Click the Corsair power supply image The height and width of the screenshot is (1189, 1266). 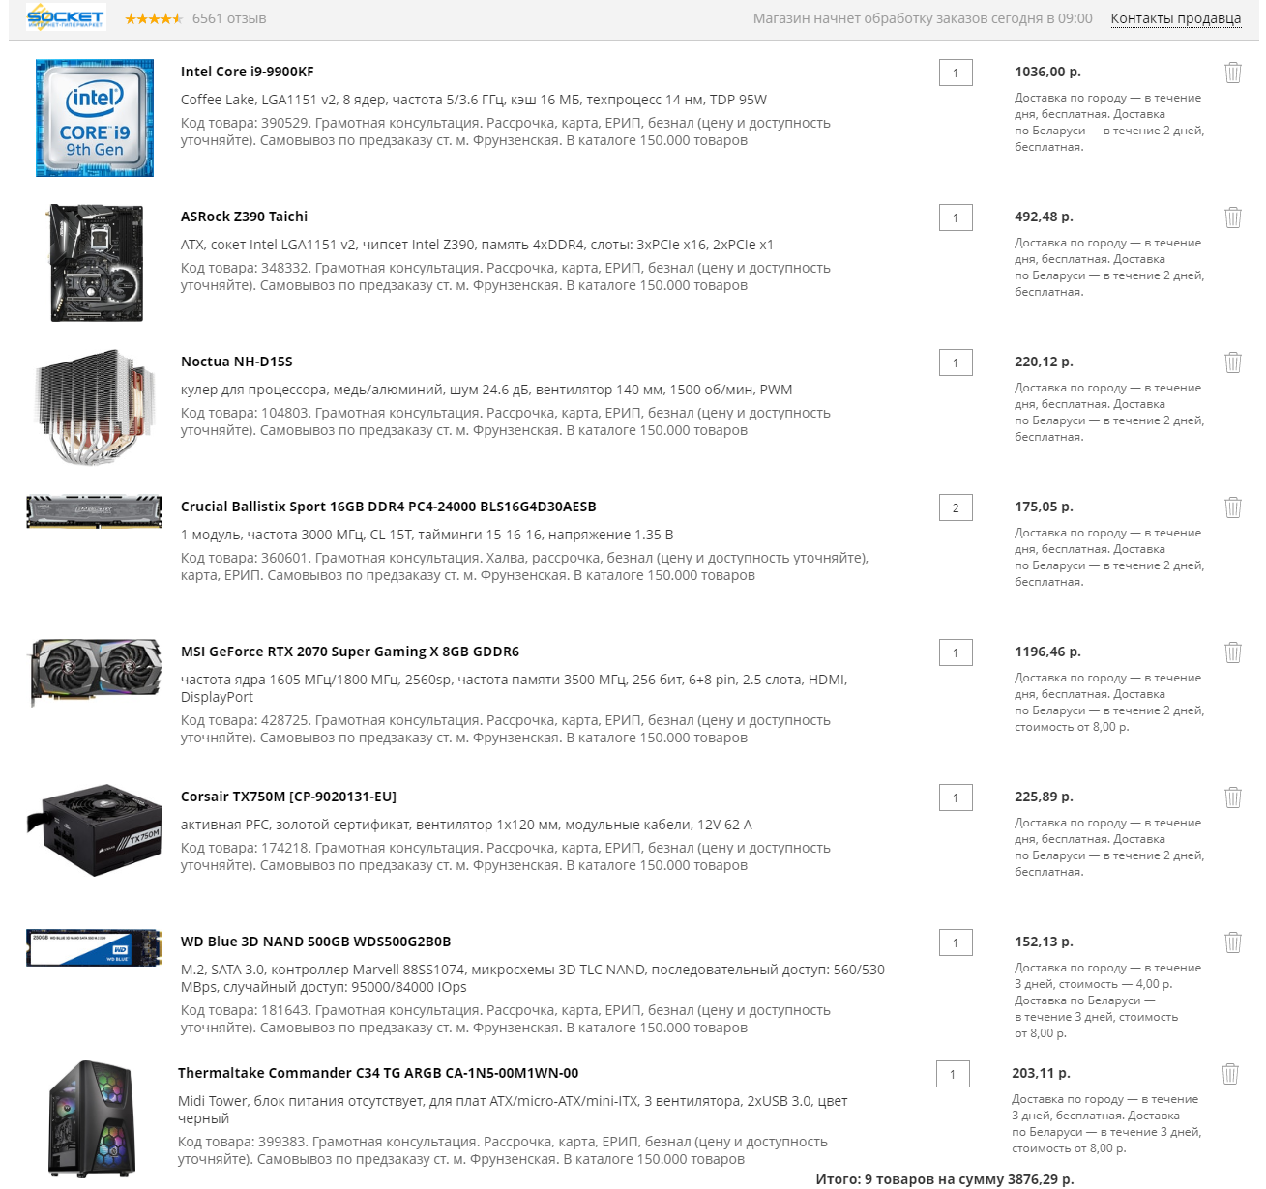tap(95, 830)
